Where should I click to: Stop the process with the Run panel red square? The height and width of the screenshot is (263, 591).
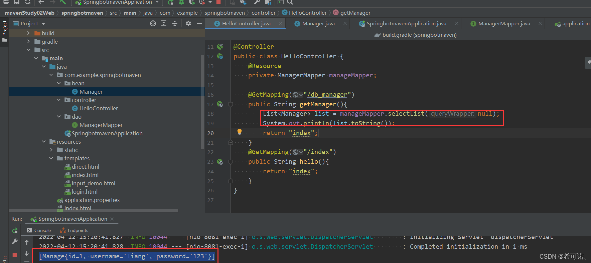pos(15,255)
